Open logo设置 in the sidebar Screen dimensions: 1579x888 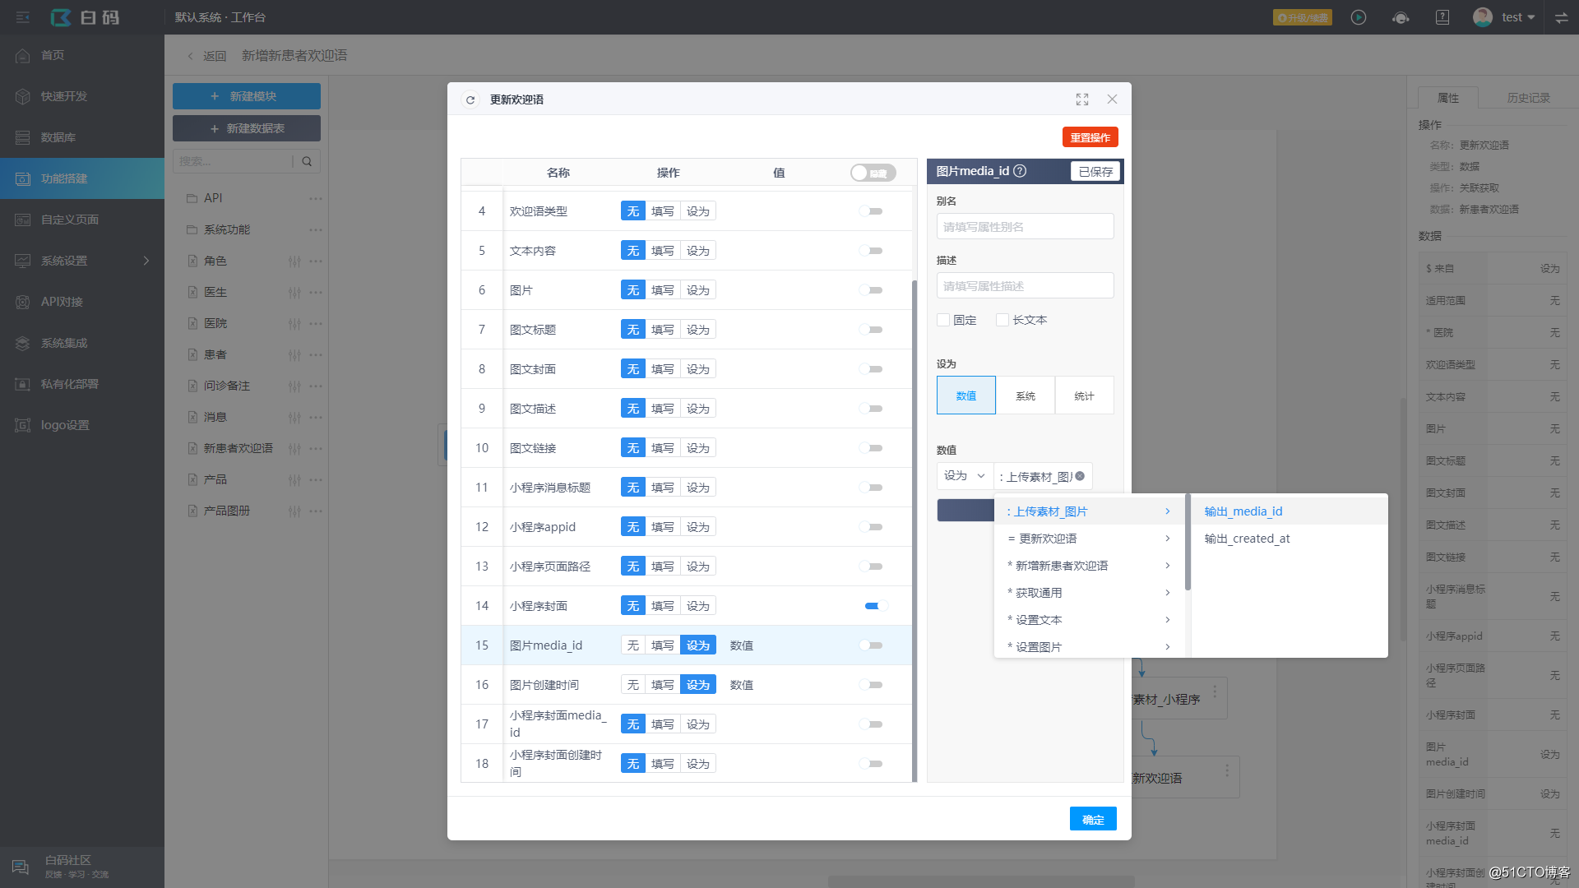pyautogui.click(x=82, y=425)
